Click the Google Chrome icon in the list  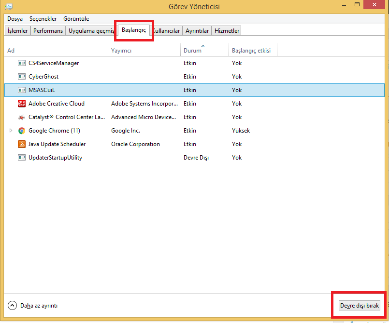[21, 130]
